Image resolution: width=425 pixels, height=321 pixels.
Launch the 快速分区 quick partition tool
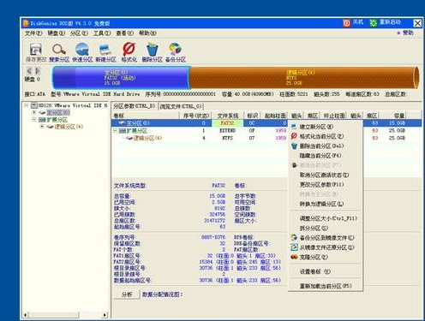pyautogui.click(x=82, y=50)
